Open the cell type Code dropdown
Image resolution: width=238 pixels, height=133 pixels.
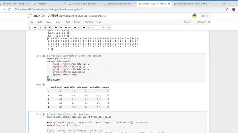(96, 28)
